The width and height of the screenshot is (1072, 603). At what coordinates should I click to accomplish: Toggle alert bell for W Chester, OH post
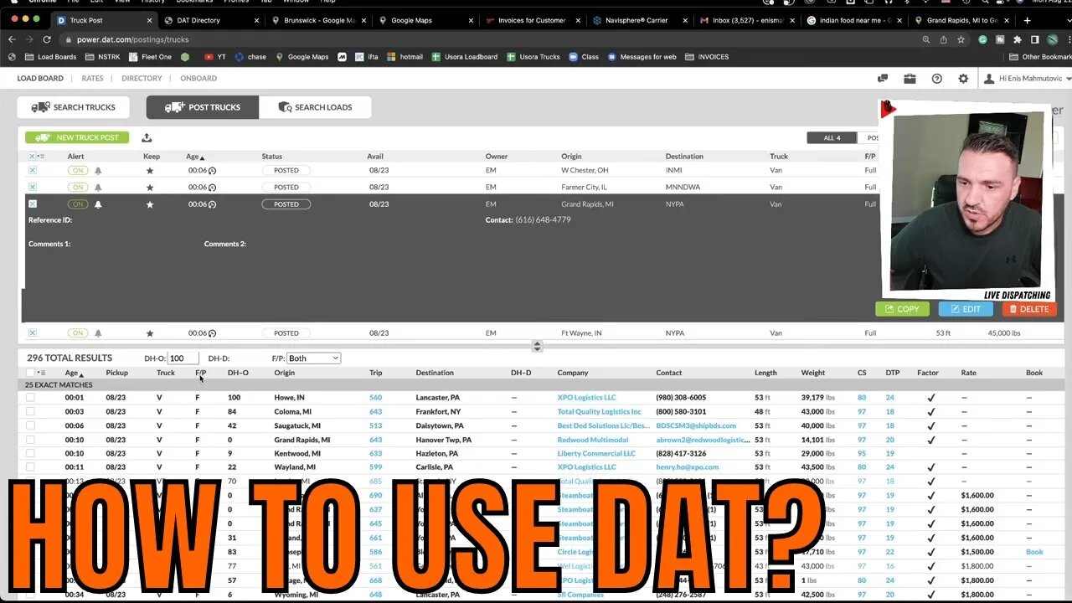(x=98, y=170)
